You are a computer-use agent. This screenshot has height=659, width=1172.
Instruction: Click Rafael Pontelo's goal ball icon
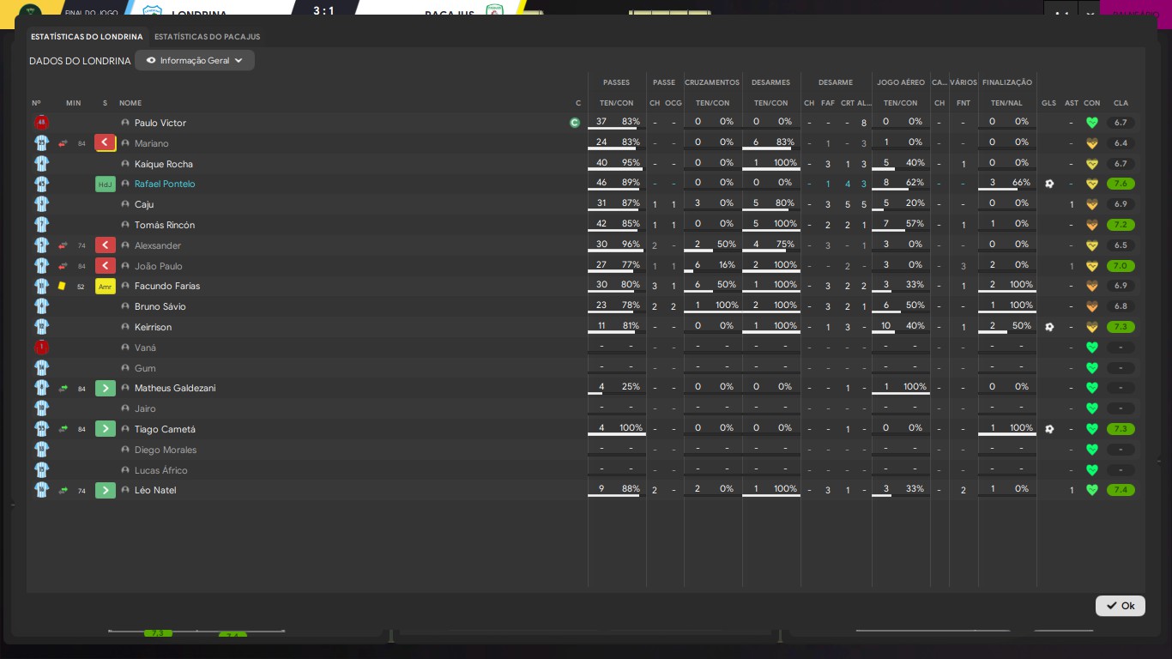coord(1049,184)
